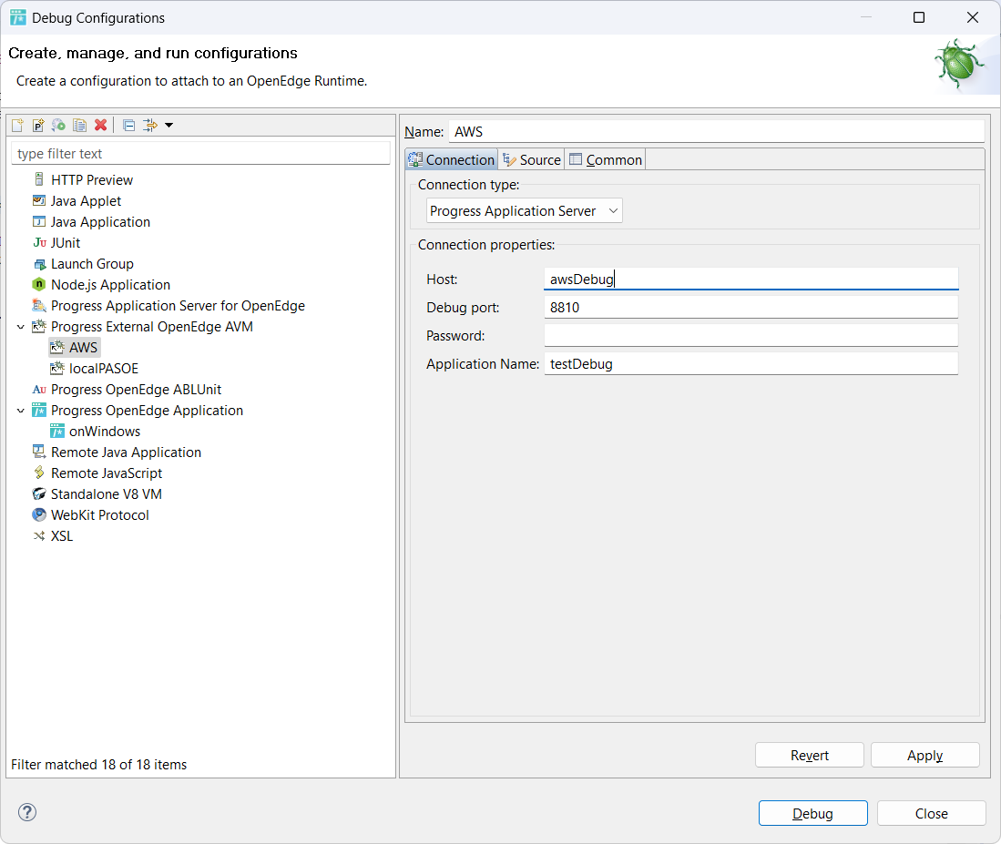Select the Remote JavaScript label
Viewport: 1001px width, 844px height.
coord(107,473)
